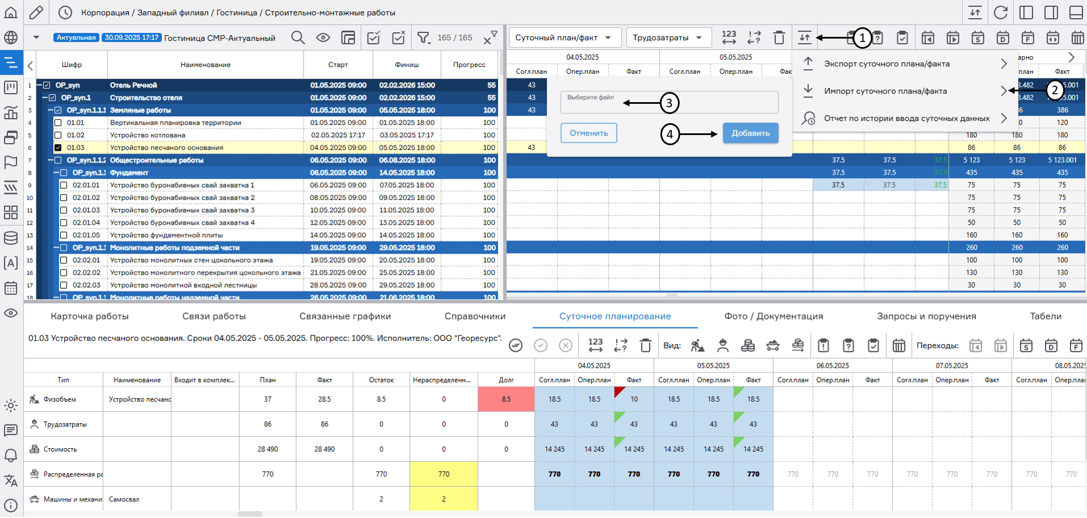The image size is (1087, 518).
Task: Select Импорт суточного плана/факта menu item
Action: [x=885, y=91]
